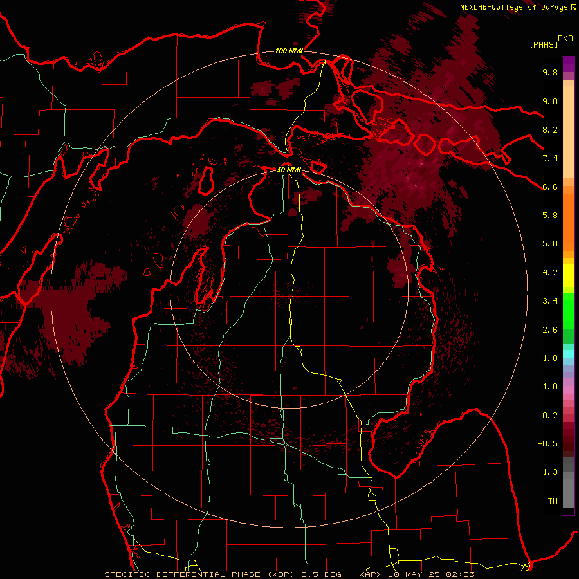Click the 9.8 value on color scale
Image resolution: width=579 pixels, height=579 pixels.
pos(550,72)
